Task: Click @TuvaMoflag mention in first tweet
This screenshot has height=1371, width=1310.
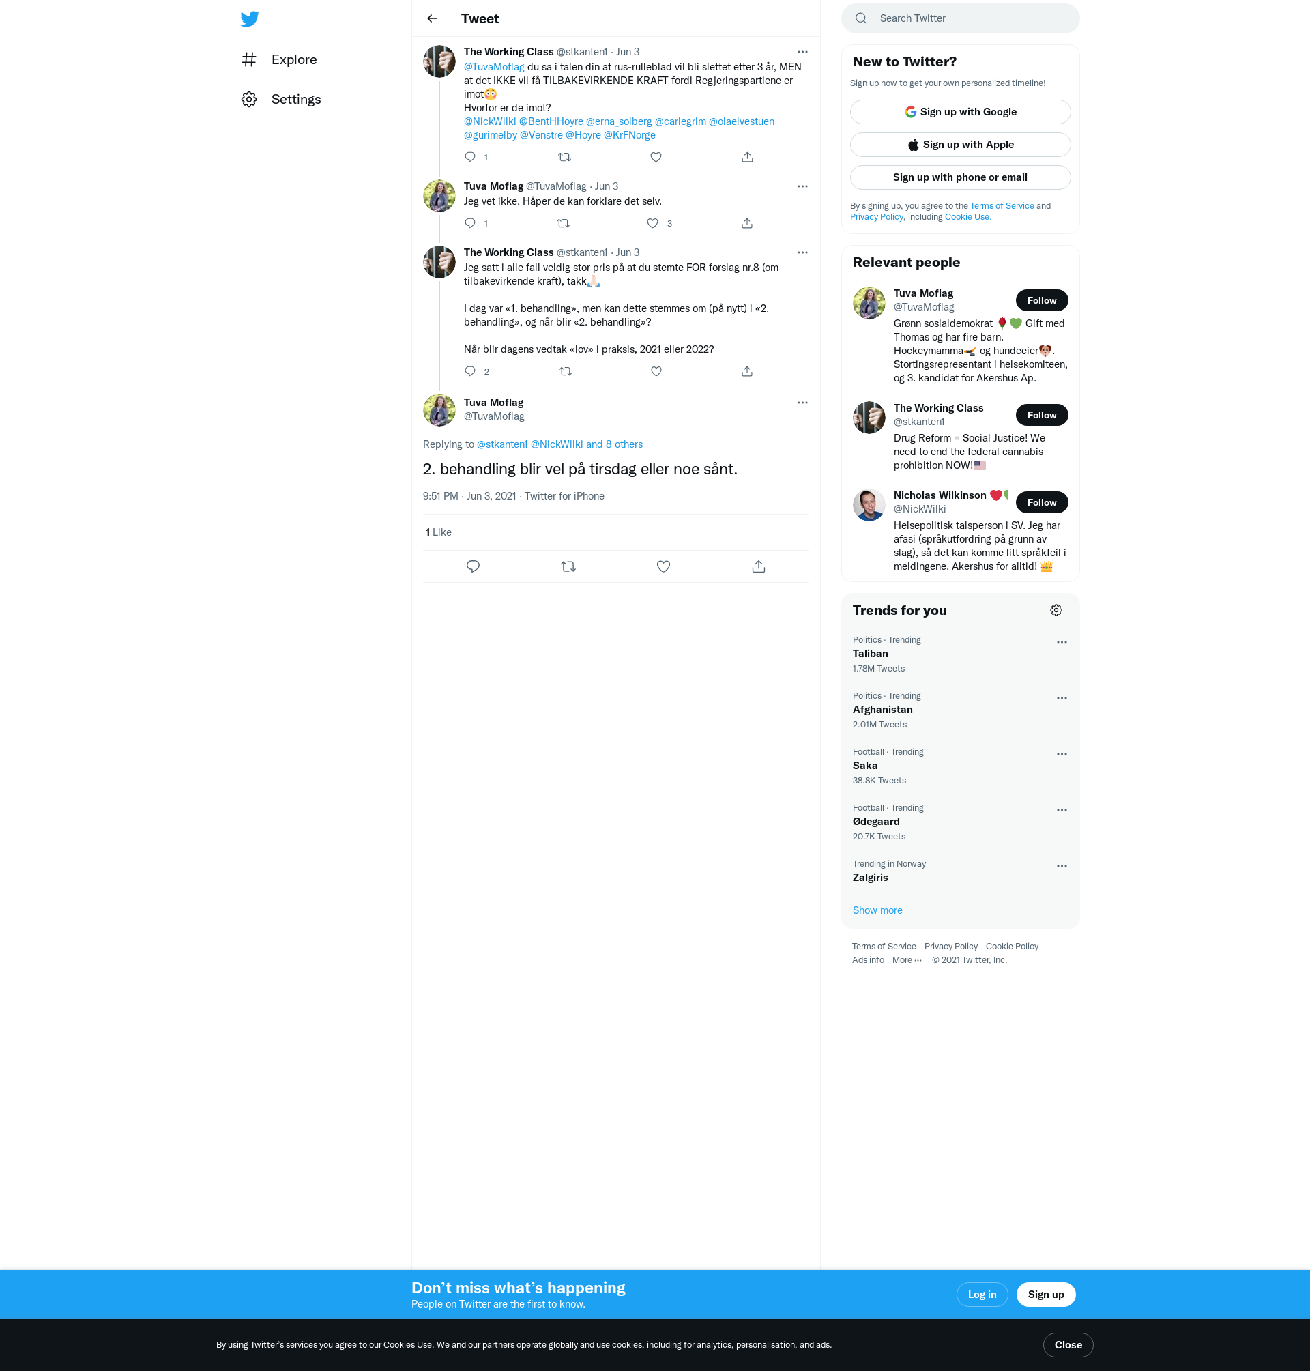Action: [x=494, y=67]
